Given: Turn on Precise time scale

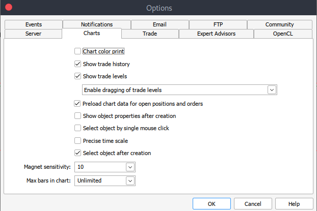Looking at the screenshot, I should [x=77, y=141].
